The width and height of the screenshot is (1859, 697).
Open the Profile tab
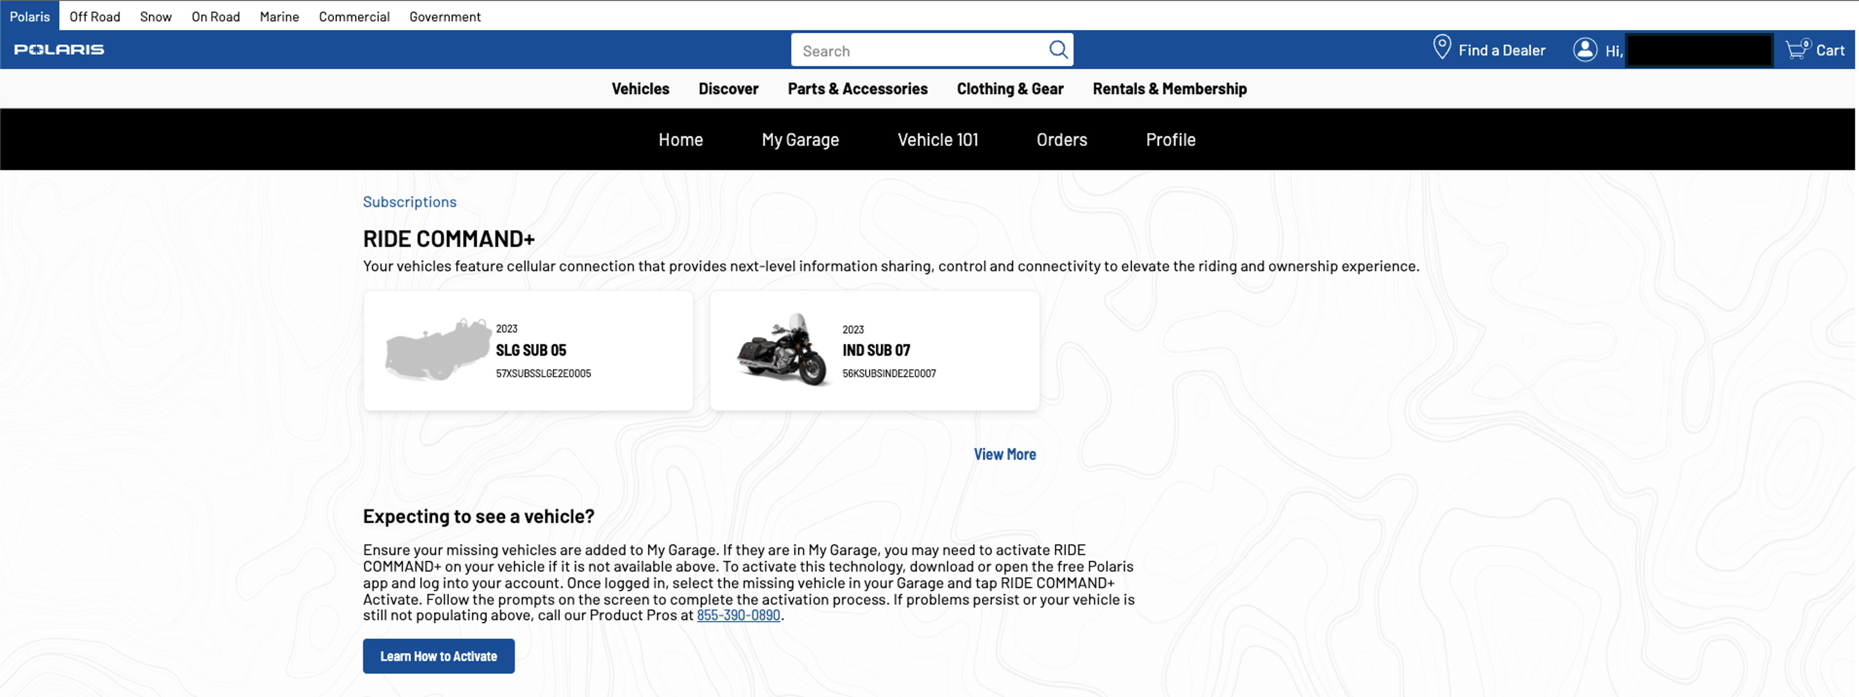[1170, 140]
